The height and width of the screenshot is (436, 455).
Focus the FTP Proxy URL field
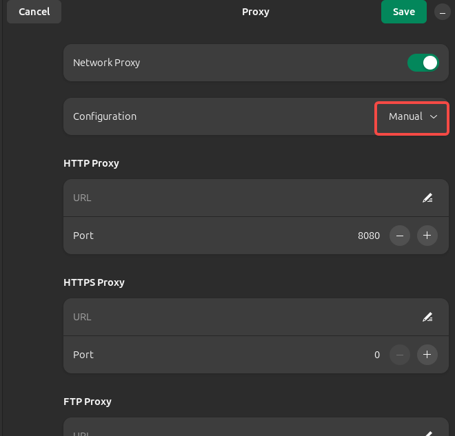pyautogui.click(x=234, y=431)
